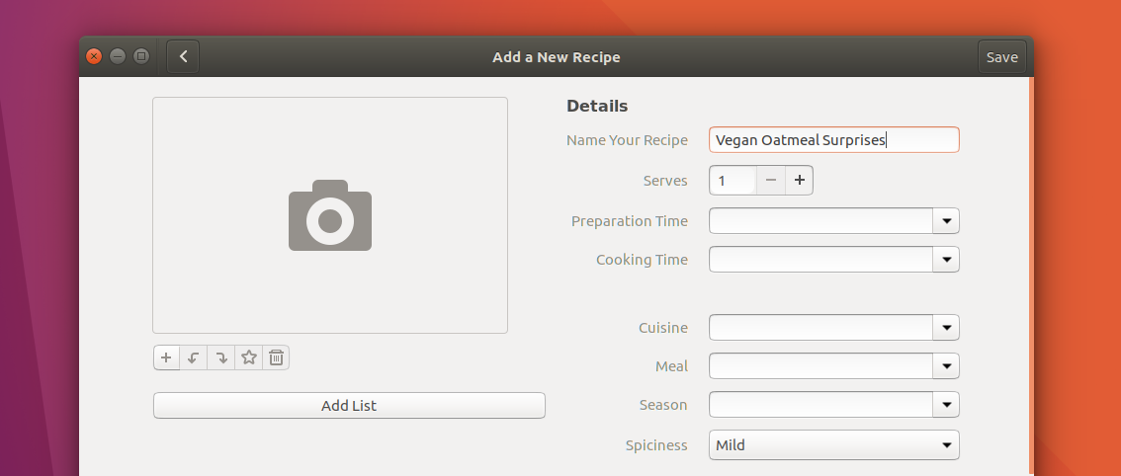The width and height of the screenshot is (1121, 476).
Task: Expand the Preparation Time dropdown arrow
Action: point(946,221)
